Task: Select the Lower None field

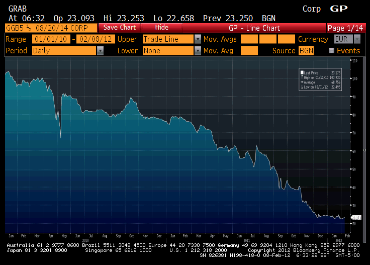Action: [168, 50]
